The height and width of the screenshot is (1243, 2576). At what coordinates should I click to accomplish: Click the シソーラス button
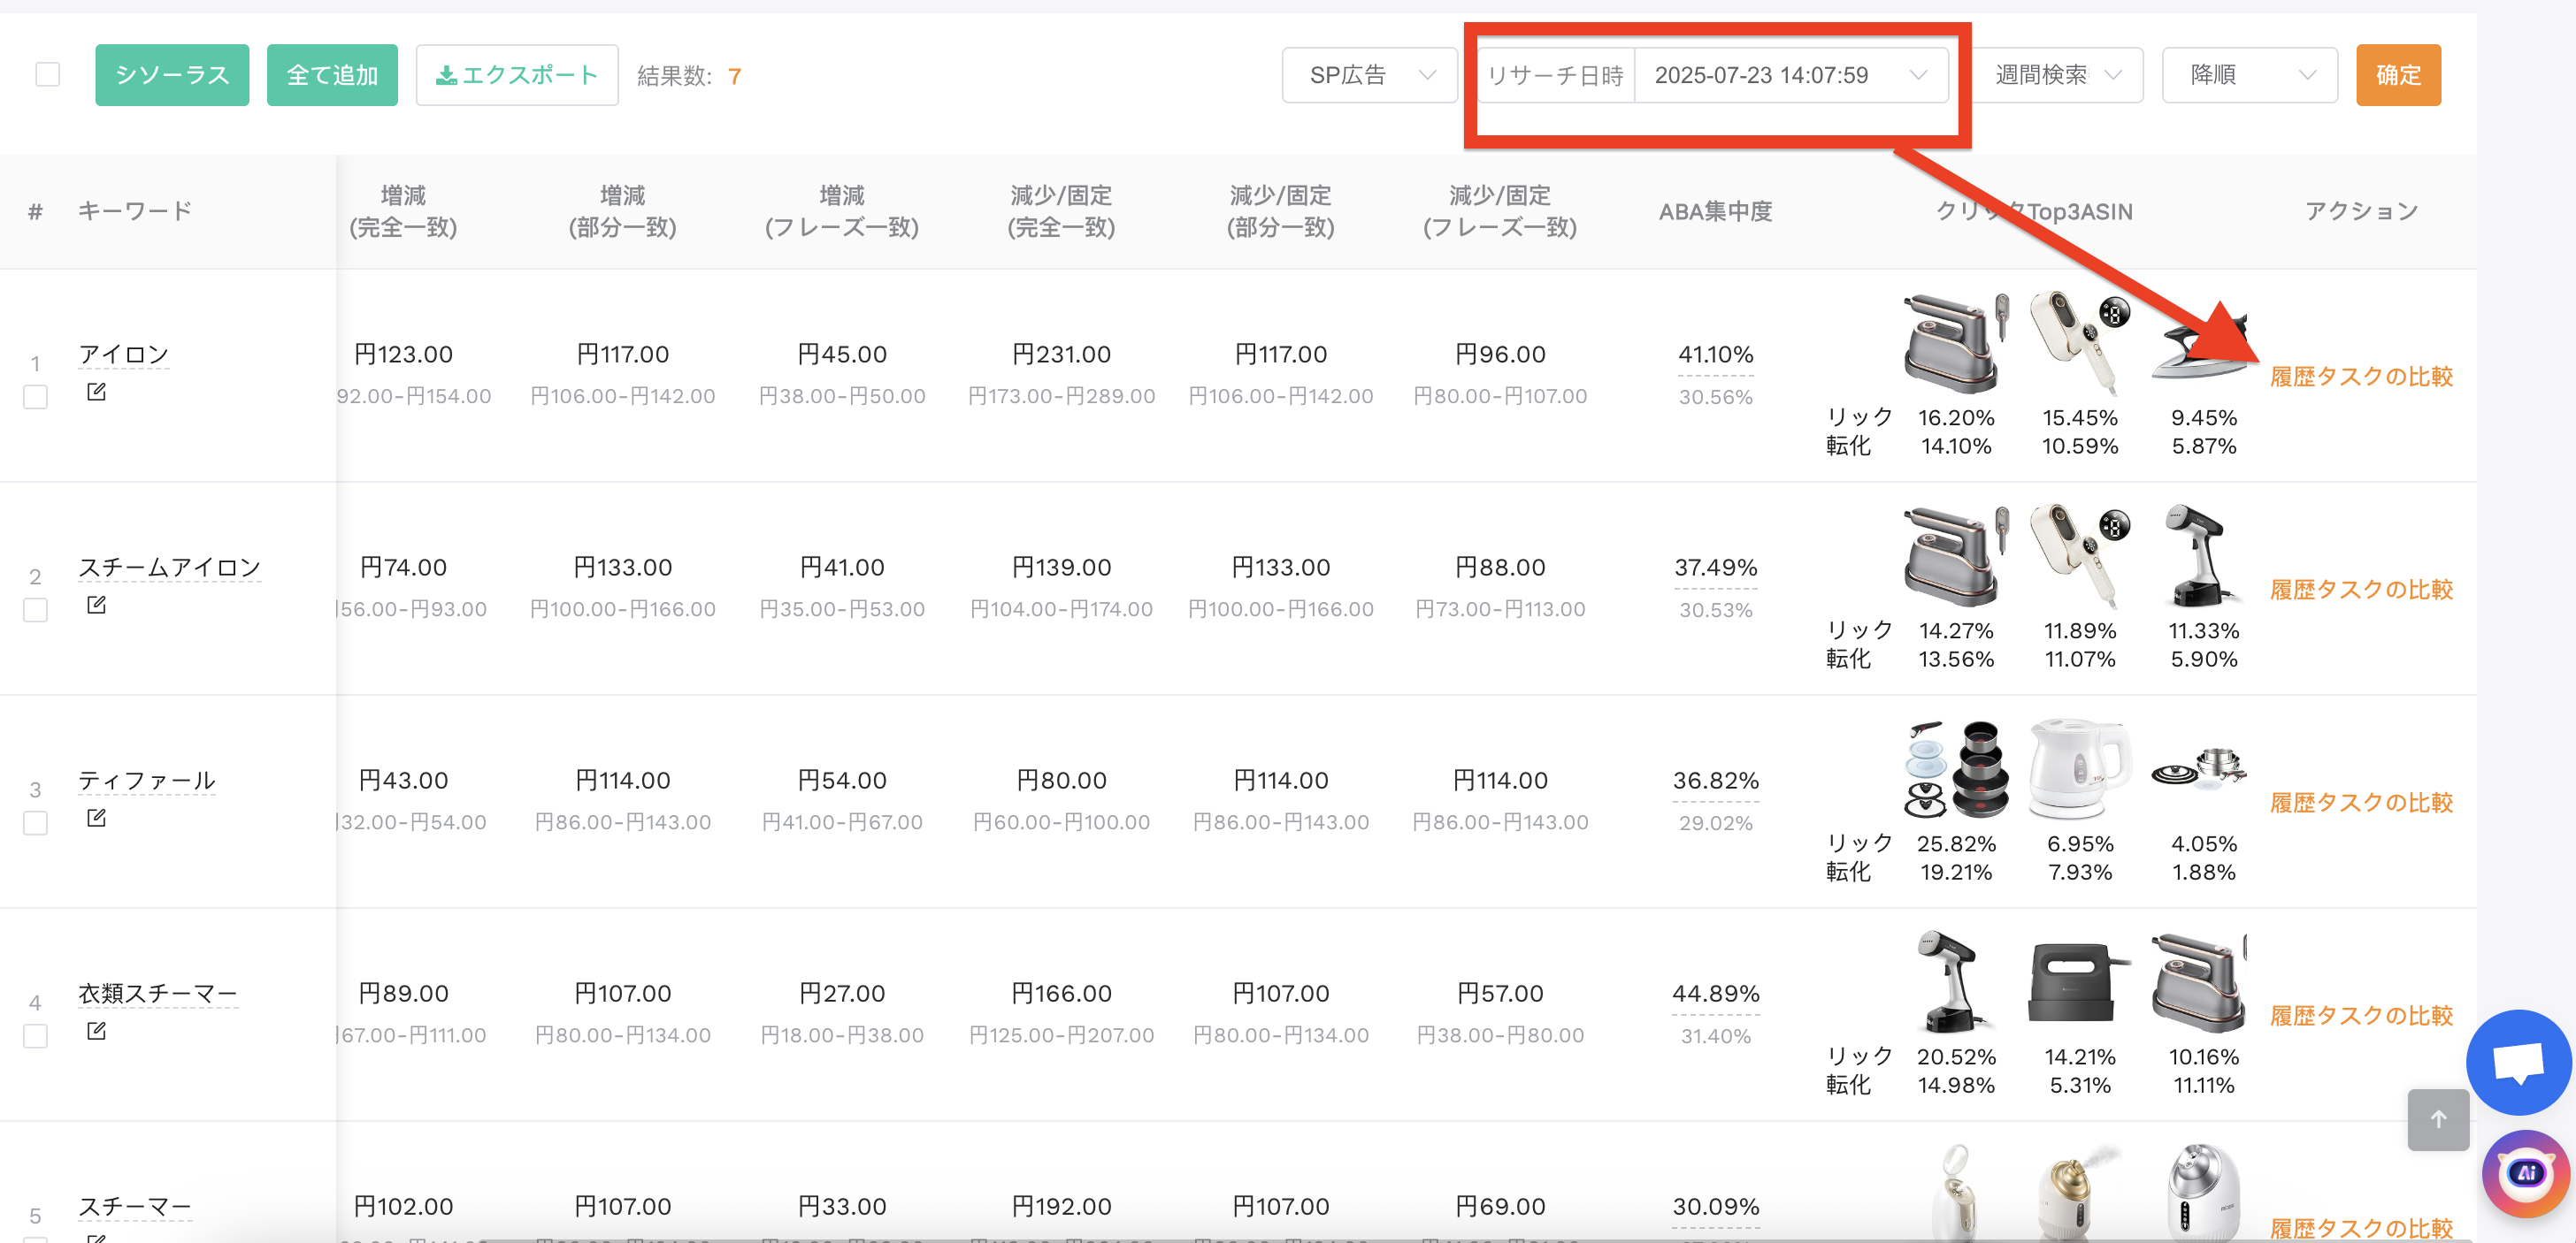click(172, 75)
